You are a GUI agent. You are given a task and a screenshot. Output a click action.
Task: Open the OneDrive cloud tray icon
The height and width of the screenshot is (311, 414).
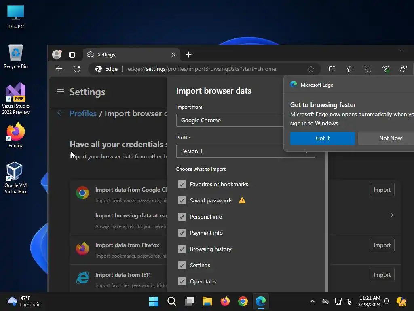click(x=325, y=301)
